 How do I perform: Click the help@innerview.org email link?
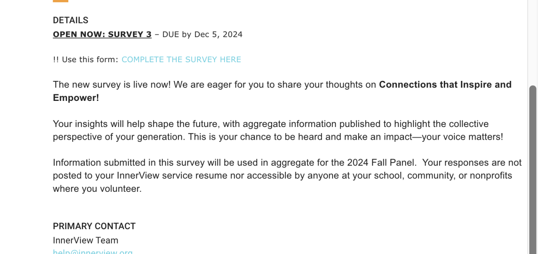pyautogui.click(x=93, y=251)
